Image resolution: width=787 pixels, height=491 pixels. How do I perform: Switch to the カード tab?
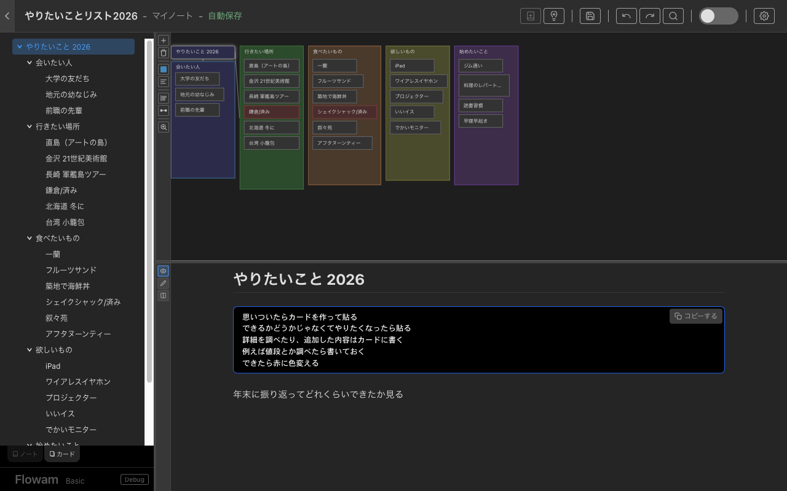point(62,454)
